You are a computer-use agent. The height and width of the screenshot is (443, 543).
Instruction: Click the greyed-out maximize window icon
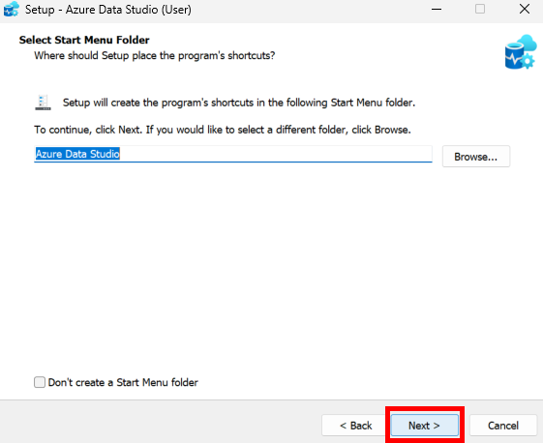click(x=480, y=9)
